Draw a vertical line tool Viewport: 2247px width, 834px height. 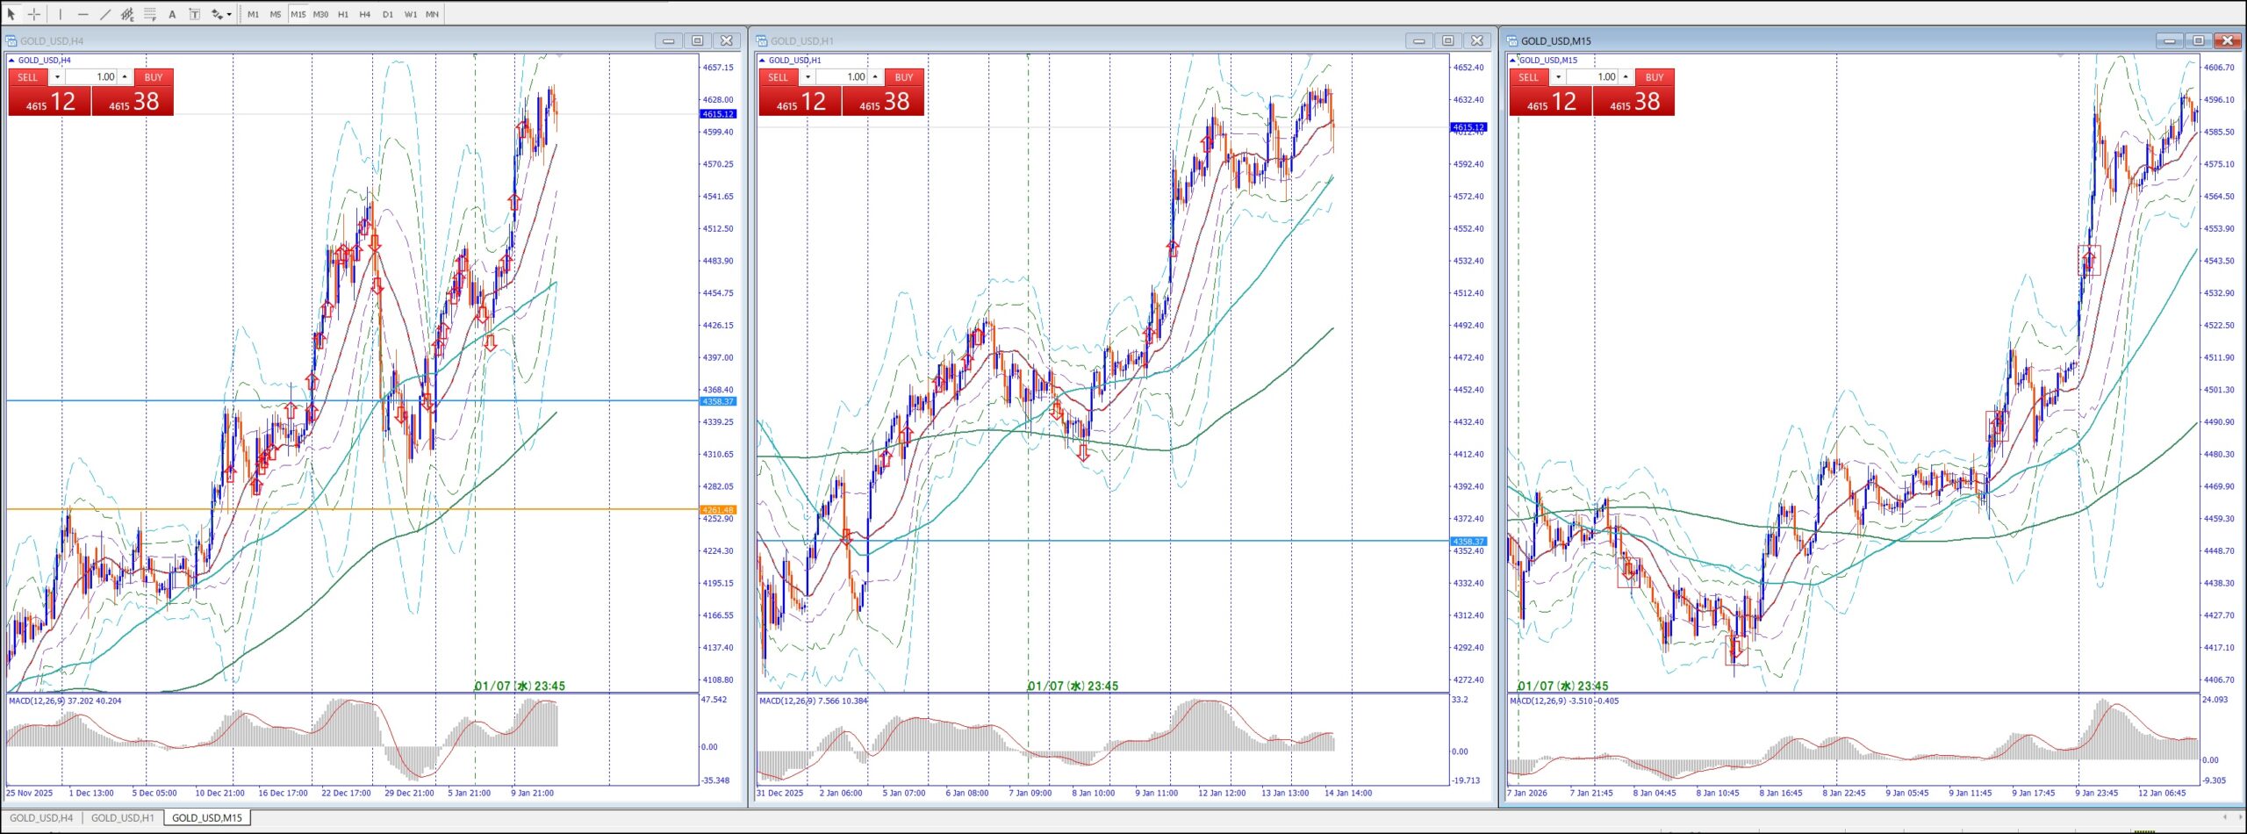pos(61,14)
